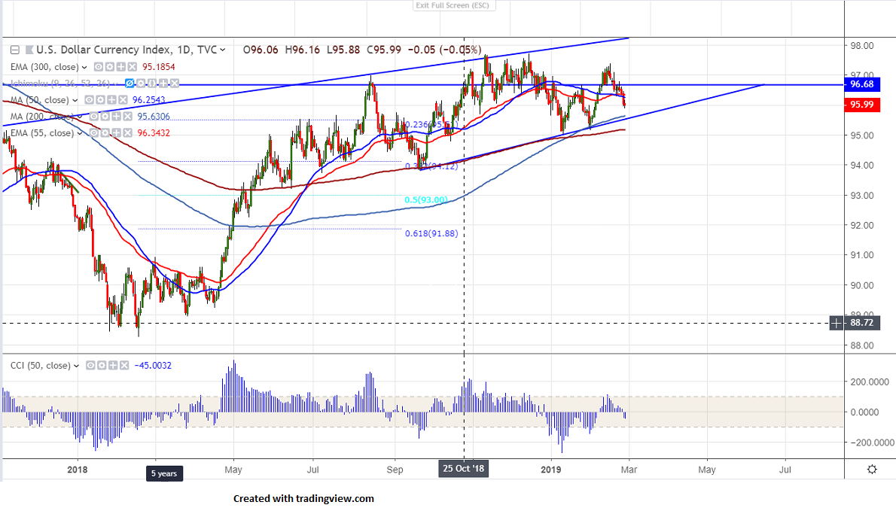Hide the EMA 55 indicator
Viewport: 896px width, 511px height.
(93, 133)
